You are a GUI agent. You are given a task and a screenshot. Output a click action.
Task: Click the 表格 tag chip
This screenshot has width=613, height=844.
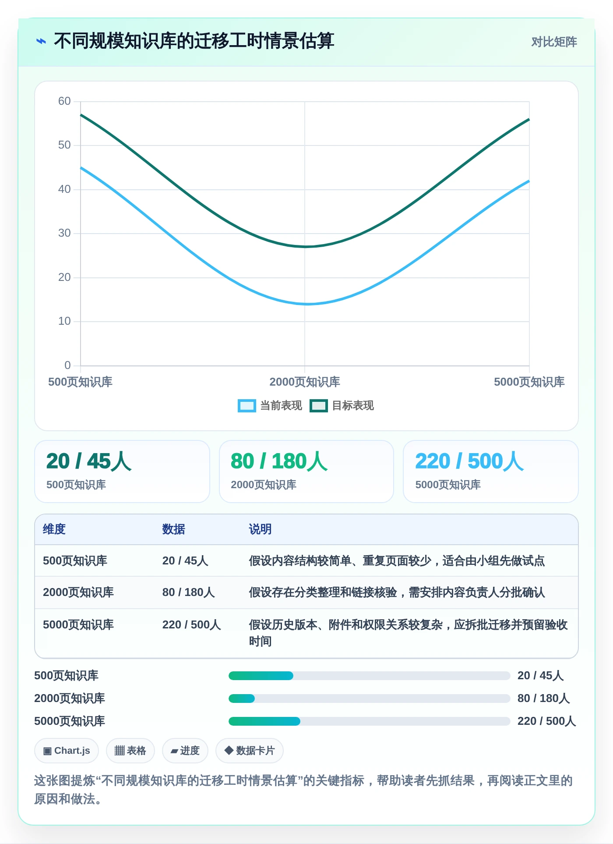click(x=130, y=751)
